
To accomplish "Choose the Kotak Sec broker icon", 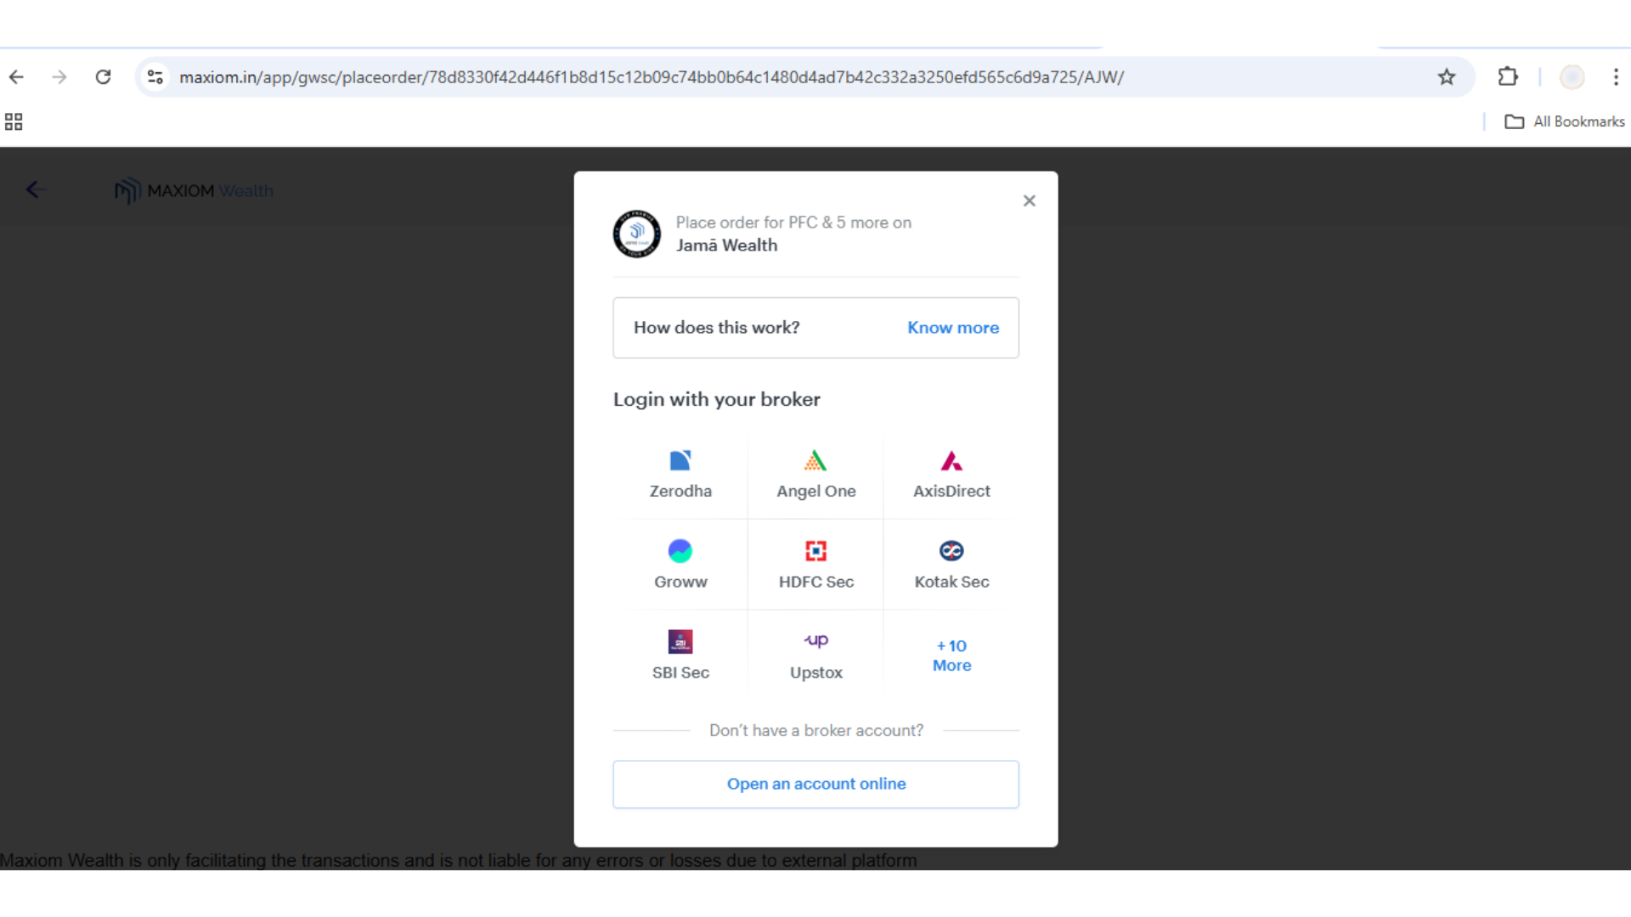I will [x=951, y=552].
